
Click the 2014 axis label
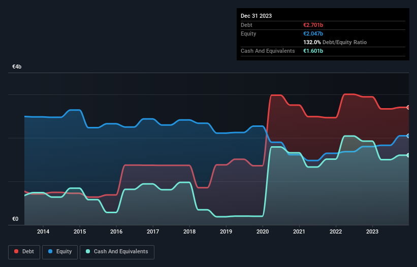(x=43, y=231)
